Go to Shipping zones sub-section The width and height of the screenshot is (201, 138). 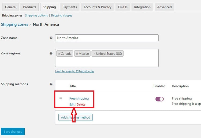(12, 16)
